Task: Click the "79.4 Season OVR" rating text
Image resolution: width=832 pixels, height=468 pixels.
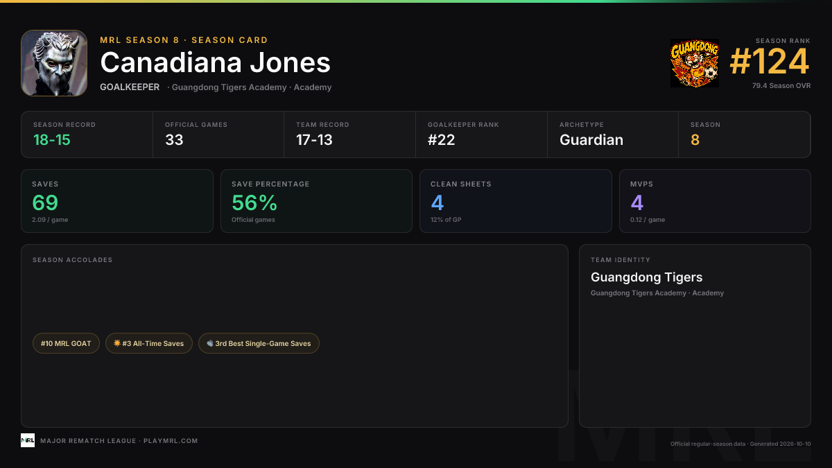Action: click(781, 86)
